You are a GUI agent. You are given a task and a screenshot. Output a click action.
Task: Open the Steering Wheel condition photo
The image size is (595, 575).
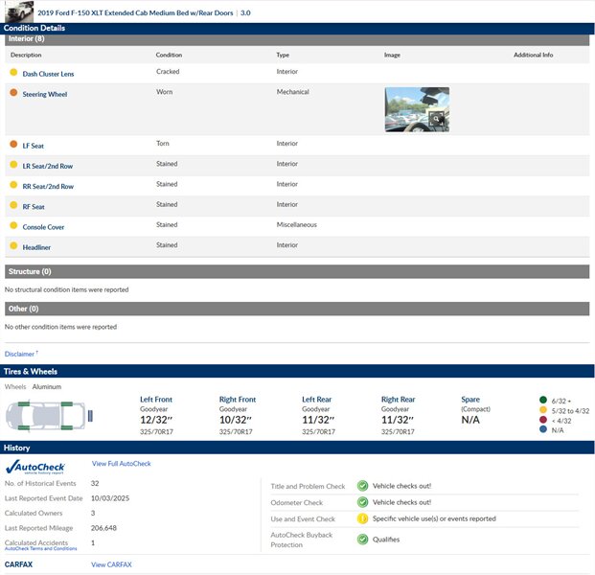pos(416,109)
